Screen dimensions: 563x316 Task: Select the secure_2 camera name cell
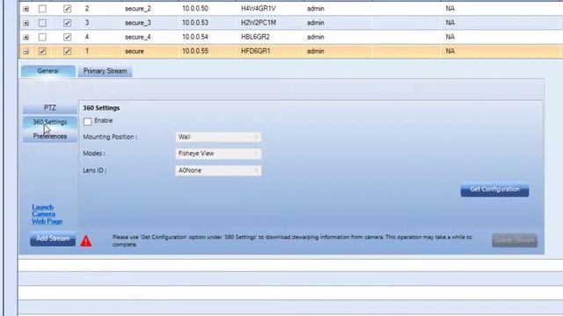[138, 9]
